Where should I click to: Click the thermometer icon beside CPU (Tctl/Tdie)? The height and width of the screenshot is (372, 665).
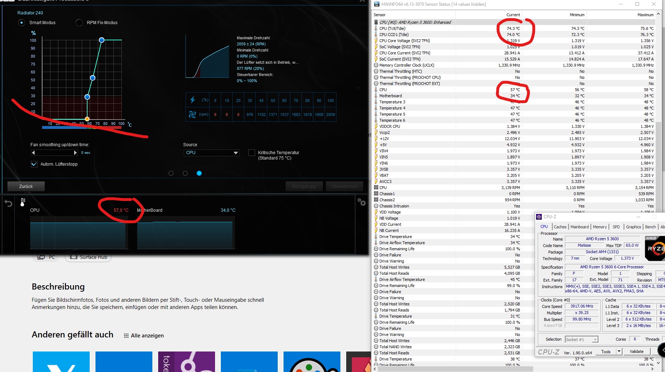pos(376,28)
